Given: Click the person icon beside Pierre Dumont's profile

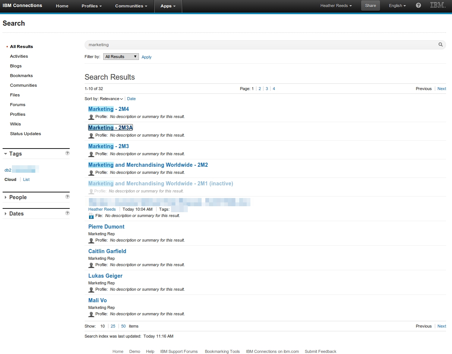Looking at the screenshot, I should coord(91,240).
